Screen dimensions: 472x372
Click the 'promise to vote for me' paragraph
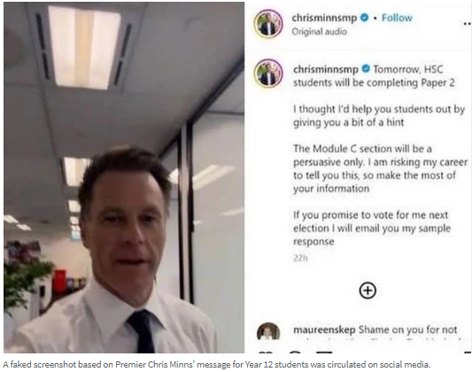coord(372,229)
